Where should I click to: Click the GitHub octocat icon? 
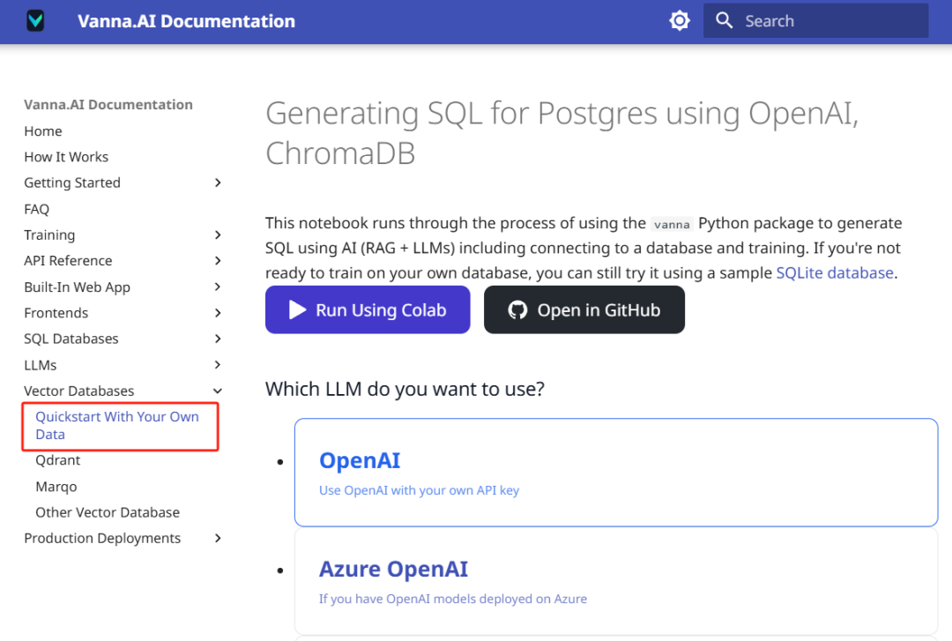click(x=517, y=309)
